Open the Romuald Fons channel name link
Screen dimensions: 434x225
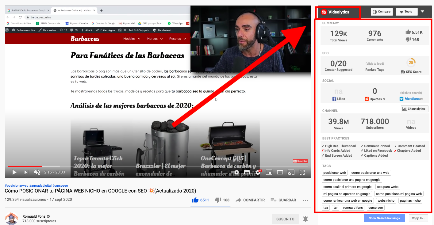click(x=34, y=216)
